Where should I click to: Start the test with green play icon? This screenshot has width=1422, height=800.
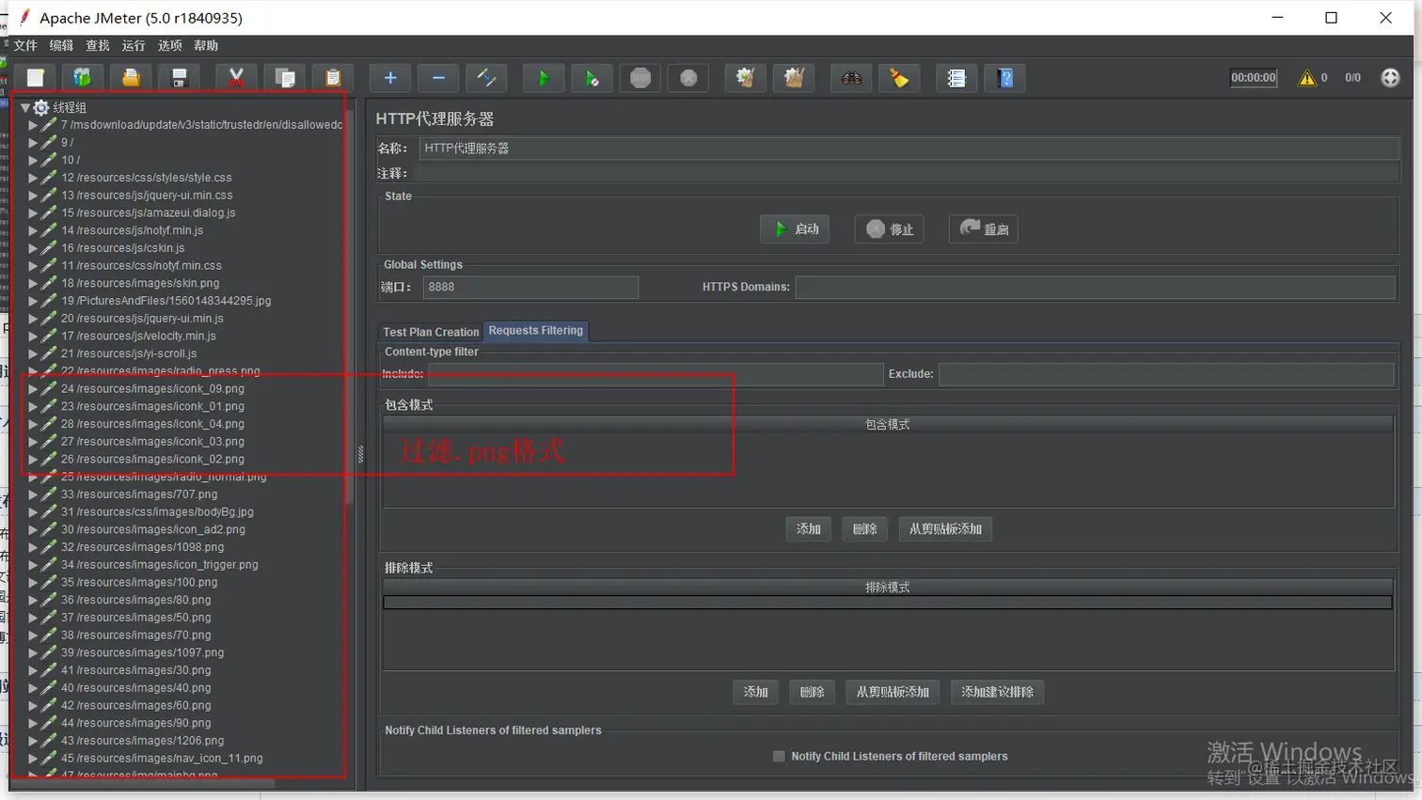544,78
